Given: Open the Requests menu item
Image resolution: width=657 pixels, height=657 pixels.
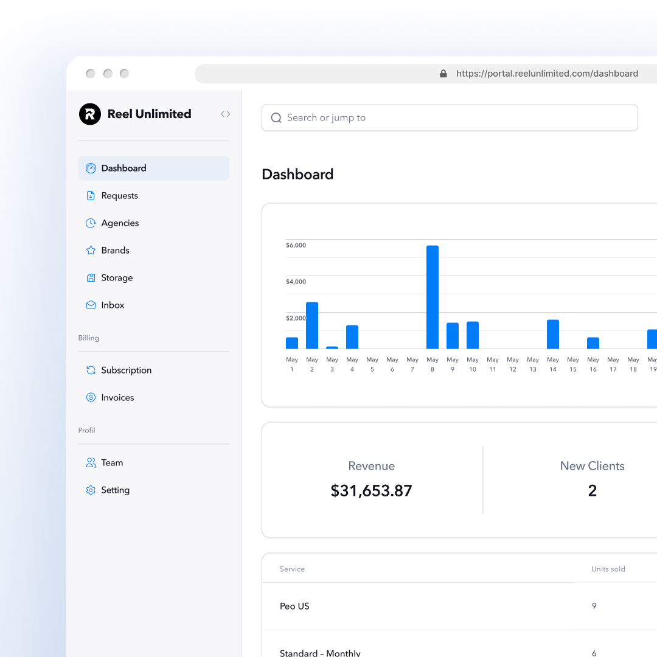Looking at the screenshot, I should coord(154,196).
